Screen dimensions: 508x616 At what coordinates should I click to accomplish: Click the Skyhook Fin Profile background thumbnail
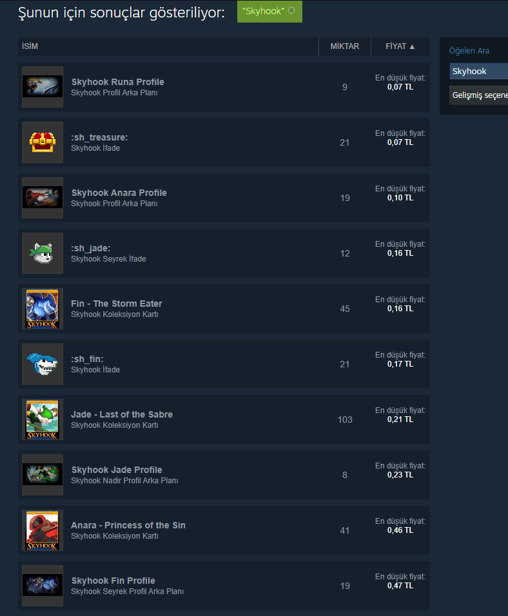point(43,585)
